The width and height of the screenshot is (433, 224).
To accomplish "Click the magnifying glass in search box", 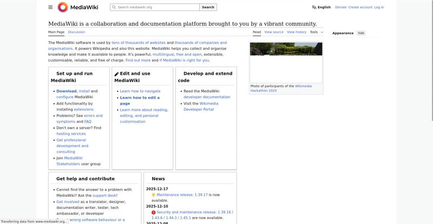I will click(114, 7).
